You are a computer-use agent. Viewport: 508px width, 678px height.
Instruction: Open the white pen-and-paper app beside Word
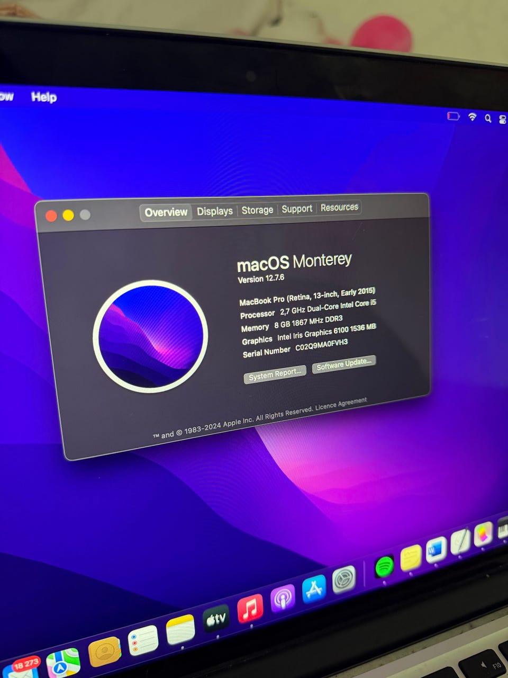tap(460, 542)
